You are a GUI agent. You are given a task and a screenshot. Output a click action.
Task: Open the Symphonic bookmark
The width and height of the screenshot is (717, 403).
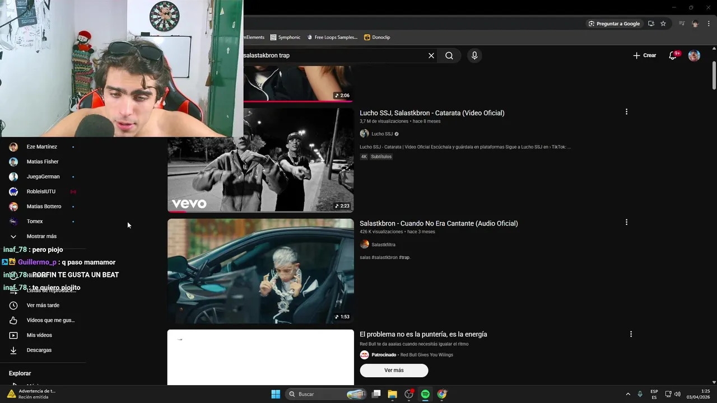point(285,37)
